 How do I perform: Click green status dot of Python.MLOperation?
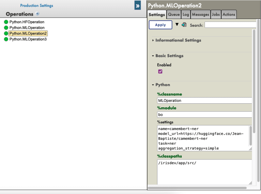coord(6,27)
